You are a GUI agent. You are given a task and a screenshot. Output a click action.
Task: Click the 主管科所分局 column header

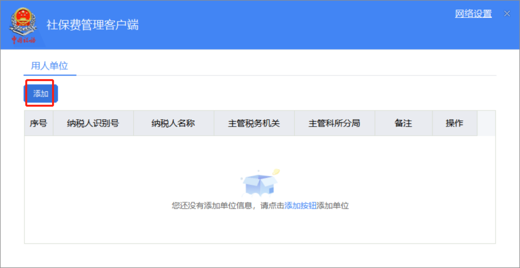(x=334, y=123)
